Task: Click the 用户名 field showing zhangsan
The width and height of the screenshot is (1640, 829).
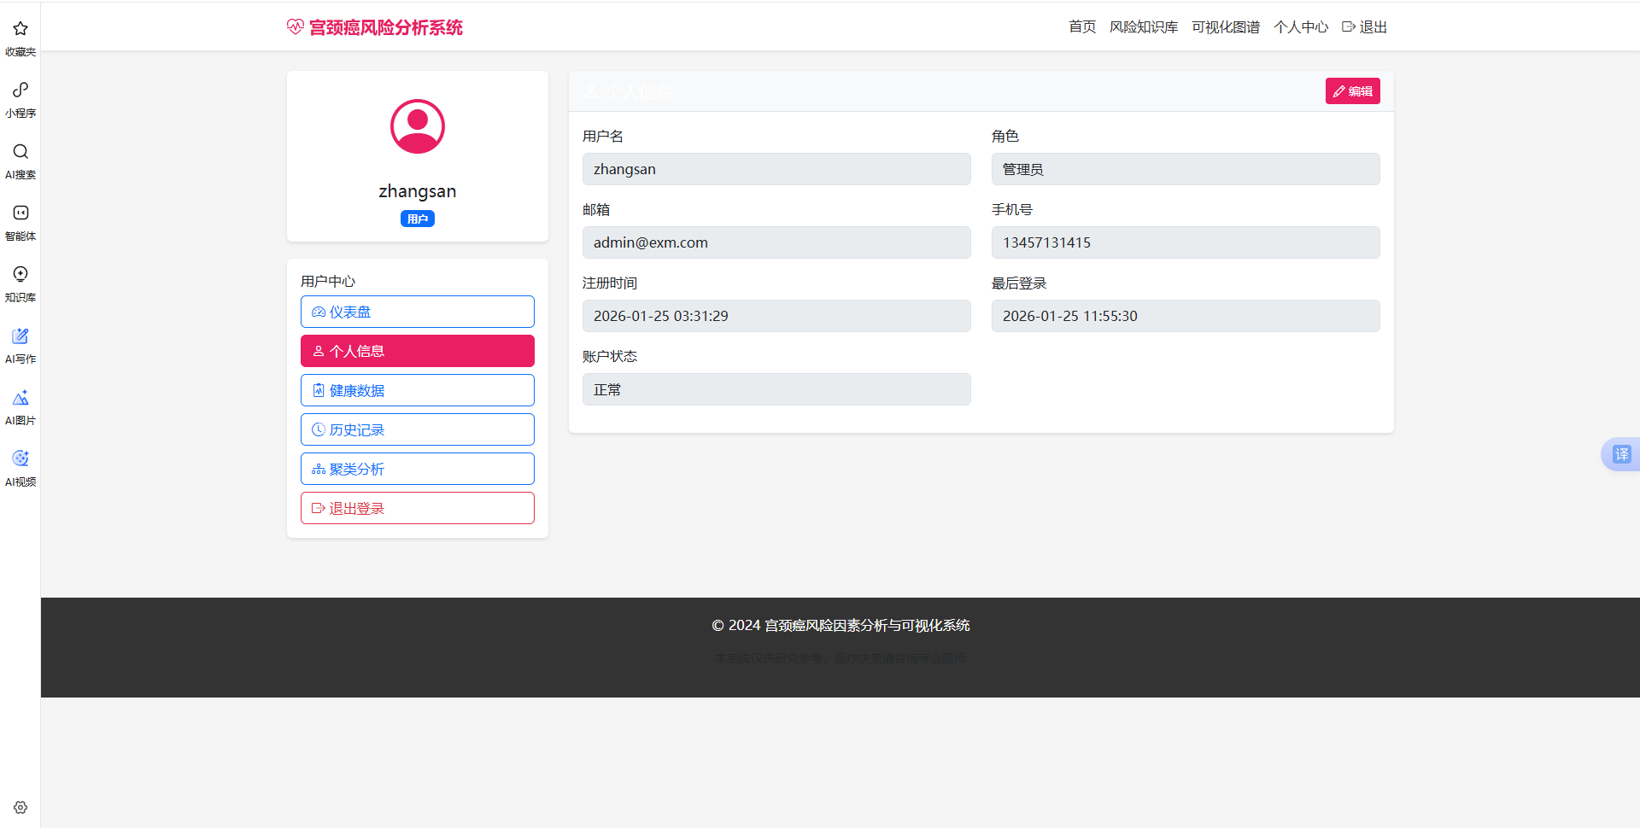Action: (776, 169)
